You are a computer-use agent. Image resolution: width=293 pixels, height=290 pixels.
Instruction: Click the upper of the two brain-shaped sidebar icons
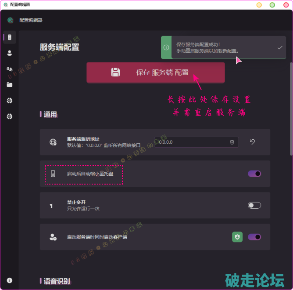(9, 101)
